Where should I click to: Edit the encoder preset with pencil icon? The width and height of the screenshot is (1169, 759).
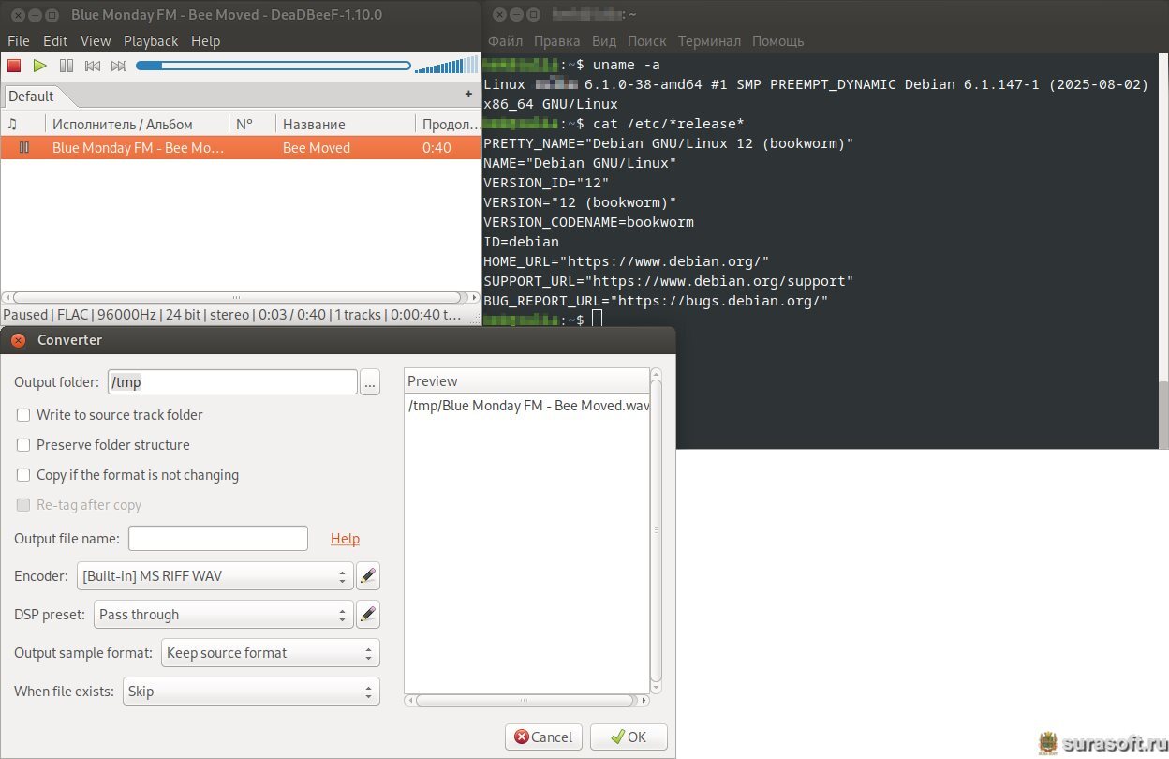point(368,575)
